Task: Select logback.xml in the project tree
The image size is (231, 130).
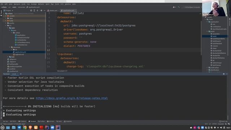Action: (x=18, y=55)
